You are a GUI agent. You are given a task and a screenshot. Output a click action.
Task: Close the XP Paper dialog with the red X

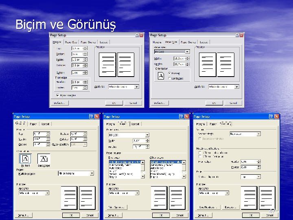coord(187,117)
